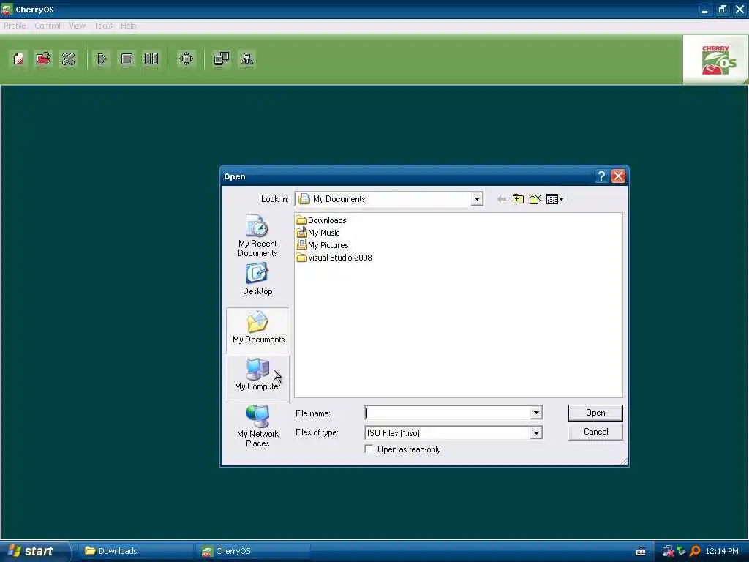
Task: Switch to Downloads window on the taskbar
Action: 135,551
